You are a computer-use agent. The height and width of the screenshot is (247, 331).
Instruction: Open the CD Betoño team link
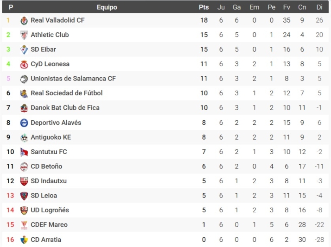click(46, 167)
